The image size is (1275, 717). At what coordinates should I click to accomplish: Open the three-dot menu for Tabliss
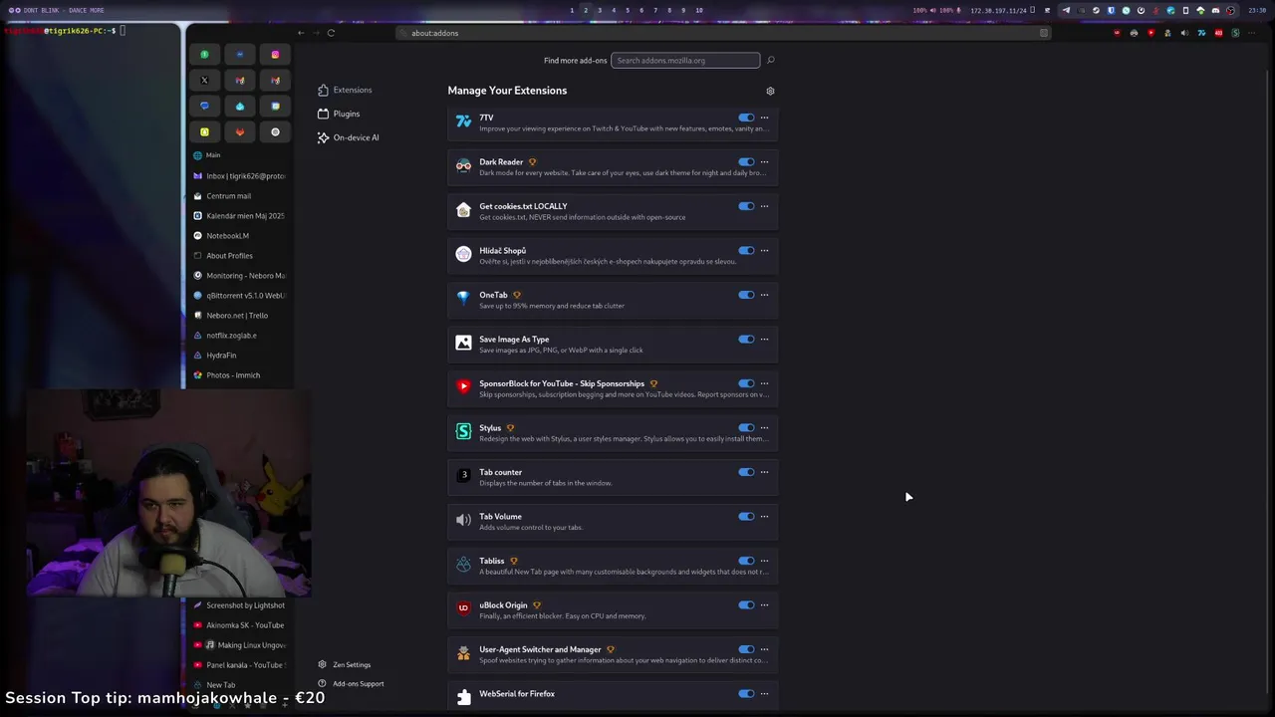point(764,561)
